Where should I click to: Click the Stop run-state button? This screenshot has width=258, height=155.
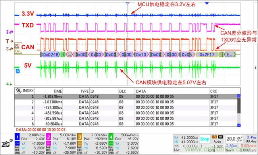[205, 139]
